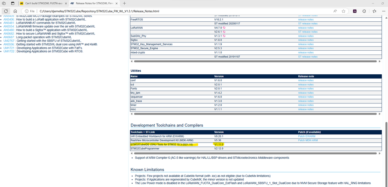Select the RealView Microcontroller Development Kit cell
This screenshot has width=388, height=187.
[x=172, y=141]
